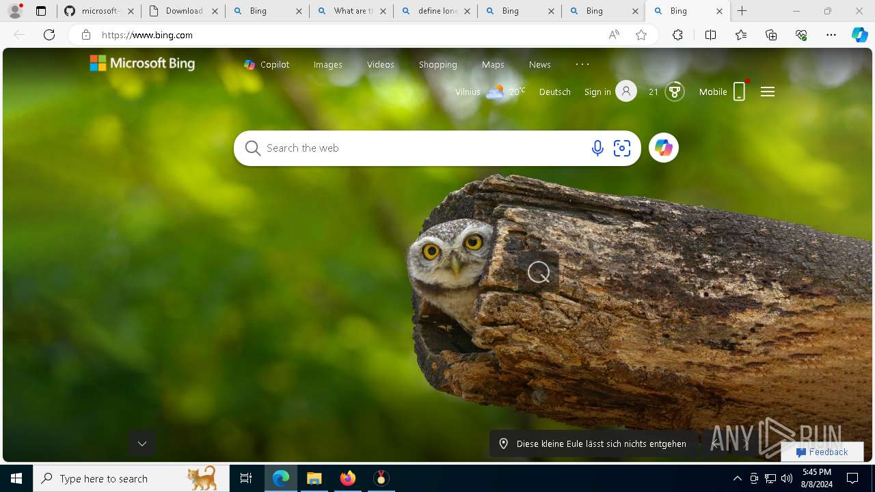Toggle Split screen icon
This screenshot has height=492, width=875.
pos(710,35)
